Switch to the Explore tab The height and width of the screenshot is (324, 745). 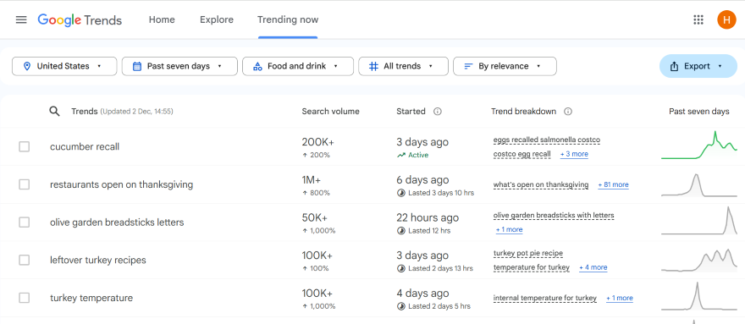tap(217, 19)
